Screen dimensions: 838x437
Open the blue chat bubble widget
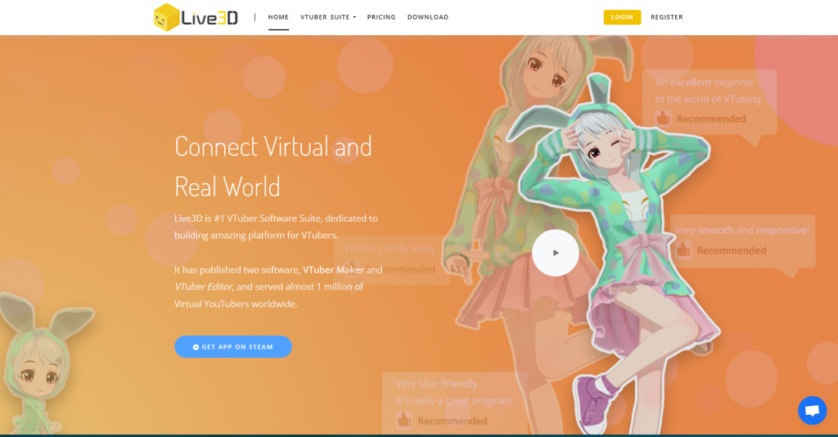click(x=813, y=410)
